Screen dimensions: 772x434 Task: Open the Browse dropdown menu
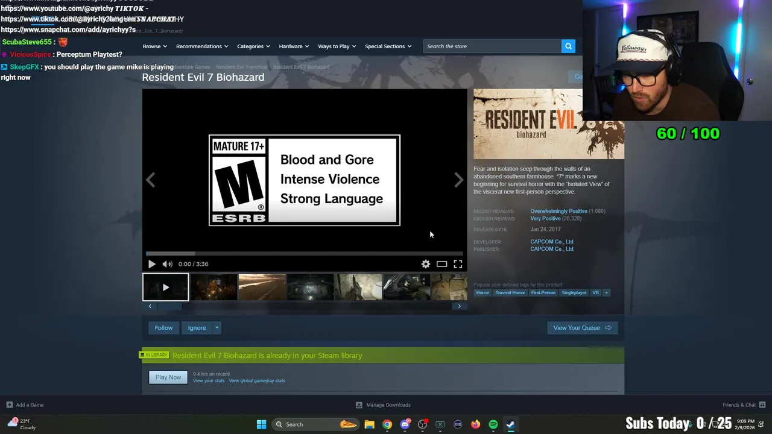[154, 46]
